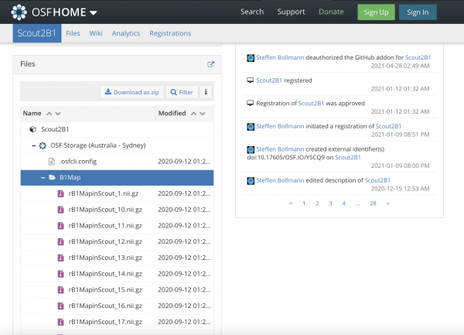Viewport: 464px width, 335px height.
Task: Click the .osfcli.config file icon
Action: pos(52,162)
